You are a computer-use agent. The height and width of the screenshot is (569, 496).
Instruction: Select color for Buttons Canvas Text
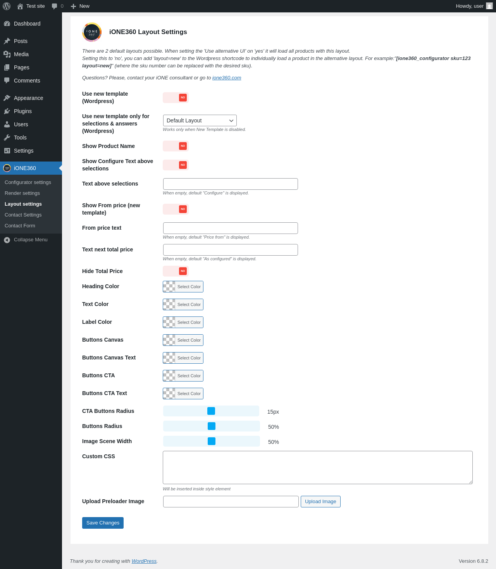(183, 358)
